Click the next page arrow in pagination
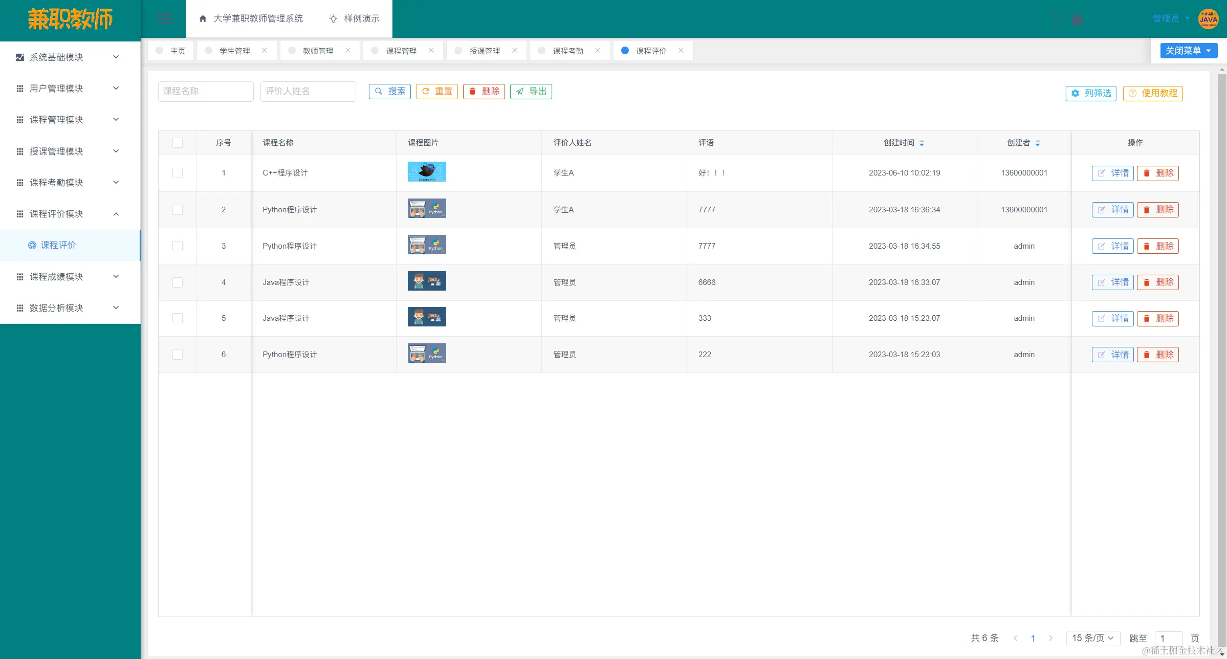 pyautogui.click(x=1051, y=638)
